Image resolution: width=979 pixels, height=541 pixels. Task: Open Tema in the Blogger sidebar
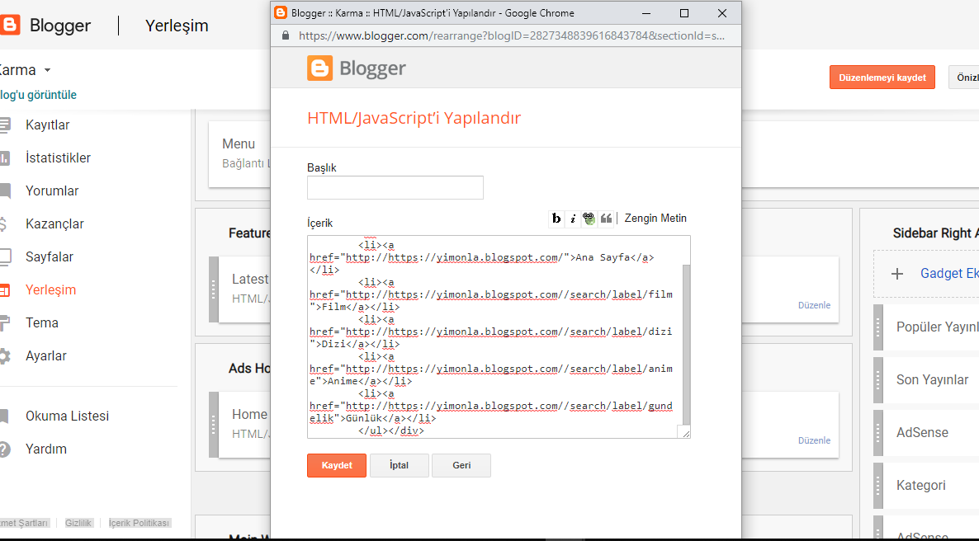click(42, 323)
